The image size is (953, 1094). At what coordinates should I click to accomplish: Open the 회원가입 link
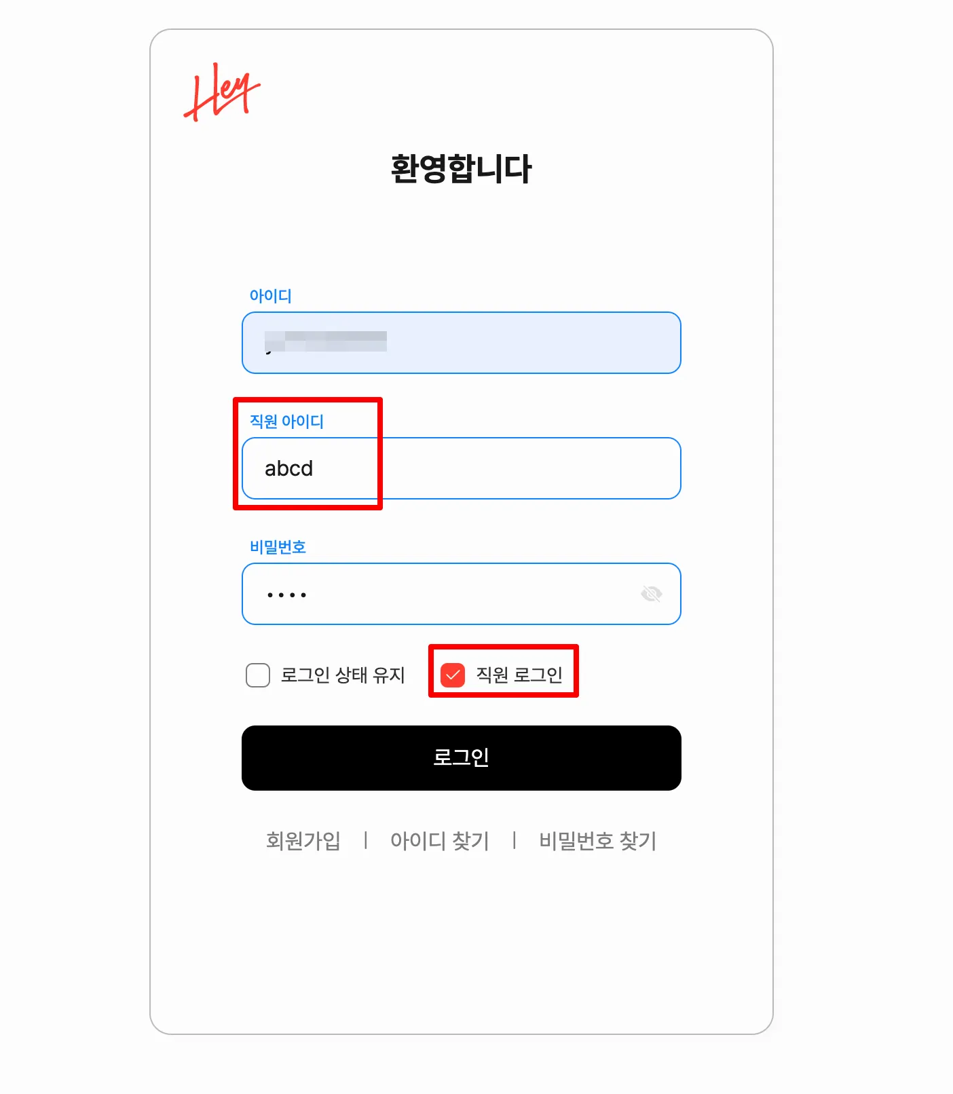tap(303, 841)
